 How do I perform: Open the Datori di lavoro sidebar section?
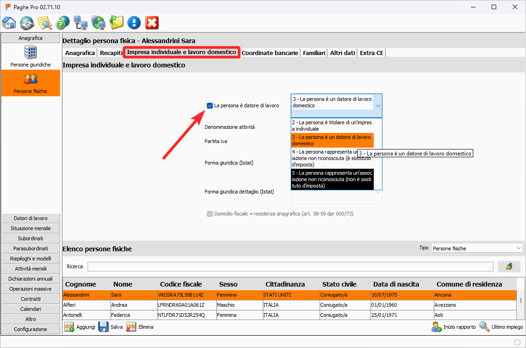[31, 218]
